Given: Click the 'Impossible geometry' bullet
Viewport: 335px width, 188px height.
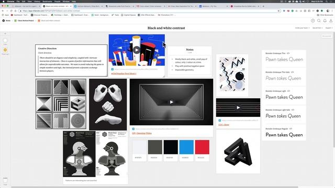Looking at the screenshot, I should (184, 70).
